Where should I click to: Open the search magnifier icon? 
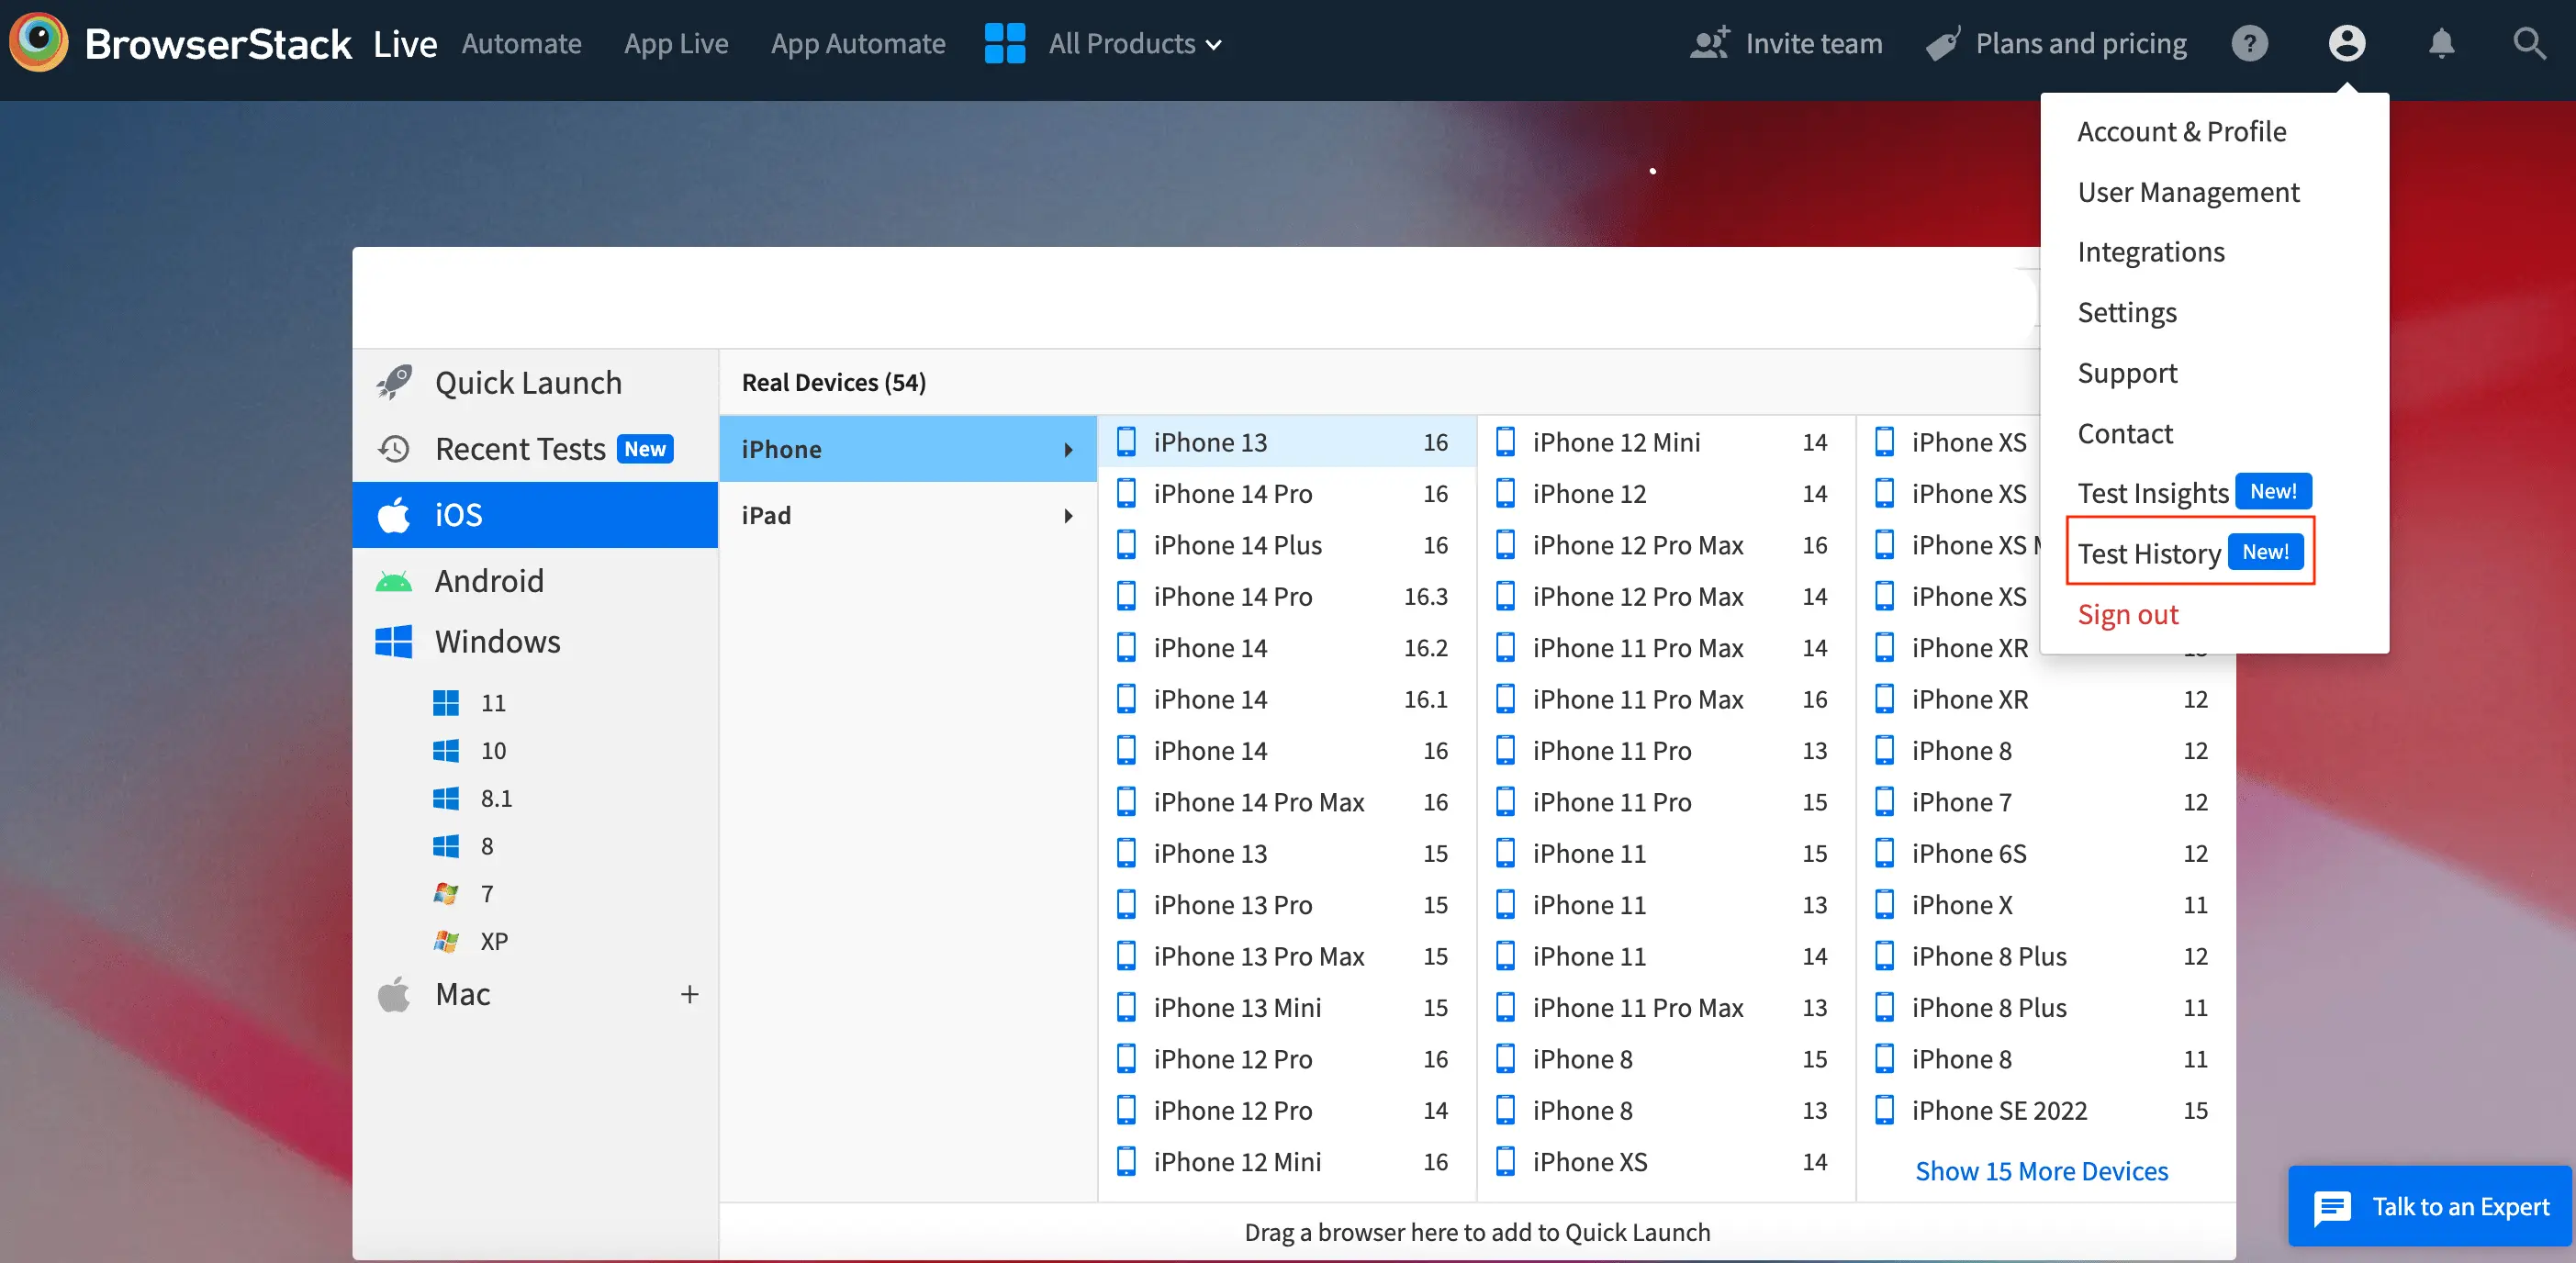point(2529,43)
